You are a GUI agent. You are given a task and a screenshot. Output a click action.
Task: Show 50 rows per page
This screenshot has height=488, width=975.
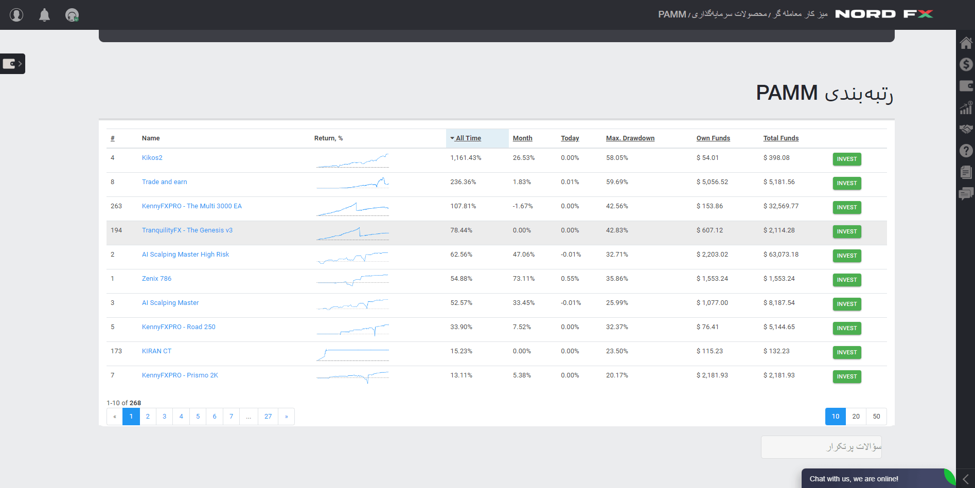[877, 417]
